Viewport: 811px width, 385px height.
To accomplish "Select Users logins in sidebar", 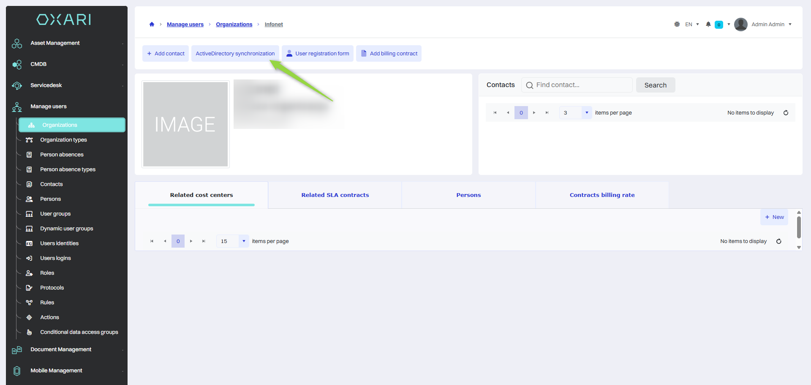I will pos(55,258).
